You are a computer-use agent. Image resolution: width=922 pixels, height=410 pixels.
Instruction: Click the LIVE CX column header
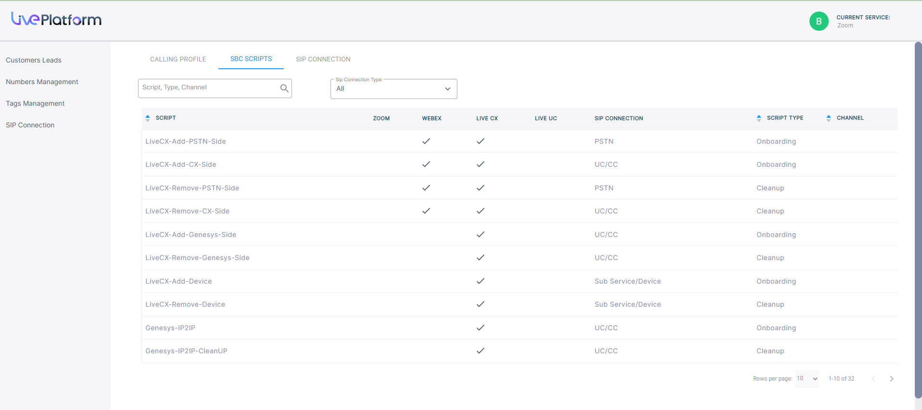click(x=487, y=118)
